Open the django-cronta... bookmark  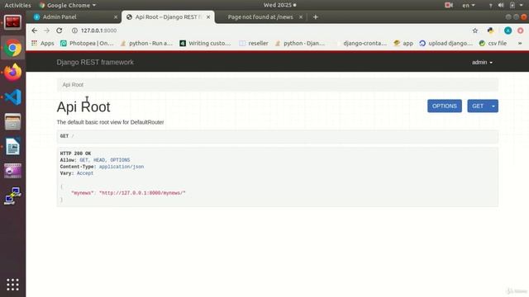pos(365,43)
